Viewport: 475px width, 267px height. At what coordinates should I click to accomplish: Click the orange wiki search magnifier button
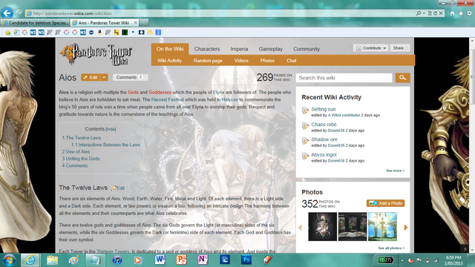click(x=402, y=78)
